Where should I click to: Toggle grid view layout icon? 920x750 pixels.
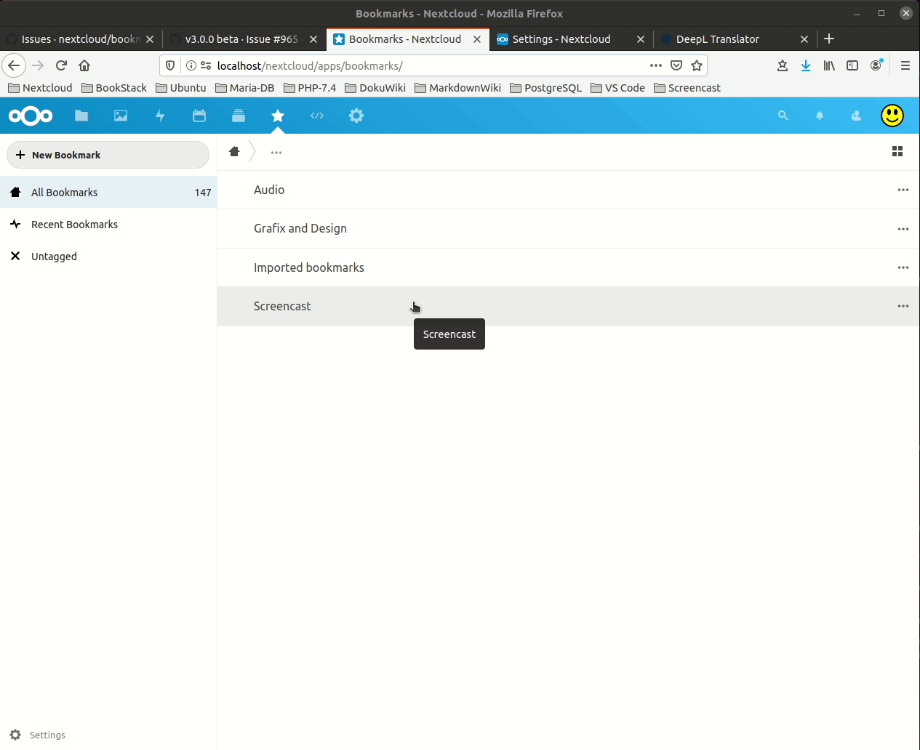coord(897,151)
